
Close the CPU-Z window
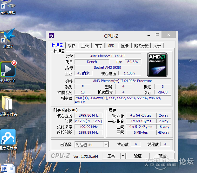point(168,35)
